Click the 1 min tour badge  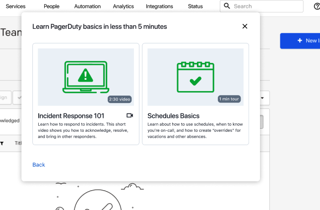pos(229,99)
